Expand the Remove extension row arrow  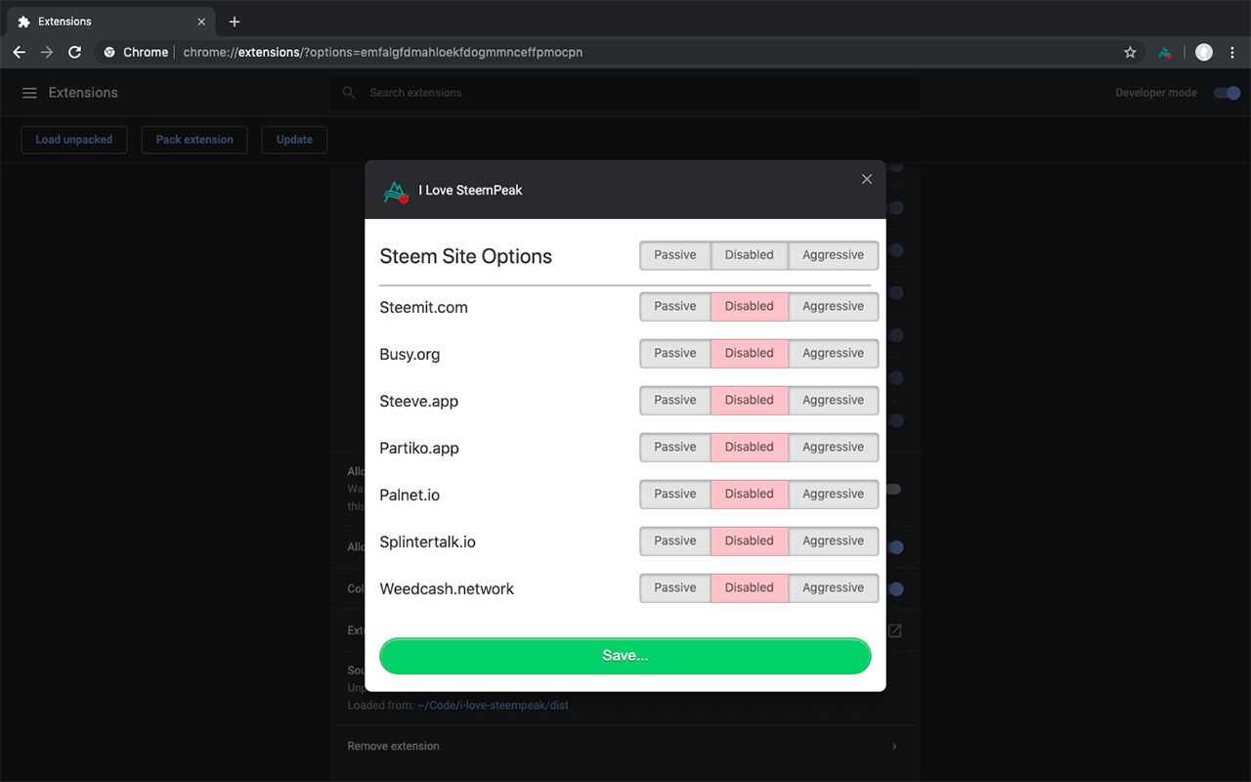coord(894,746)
